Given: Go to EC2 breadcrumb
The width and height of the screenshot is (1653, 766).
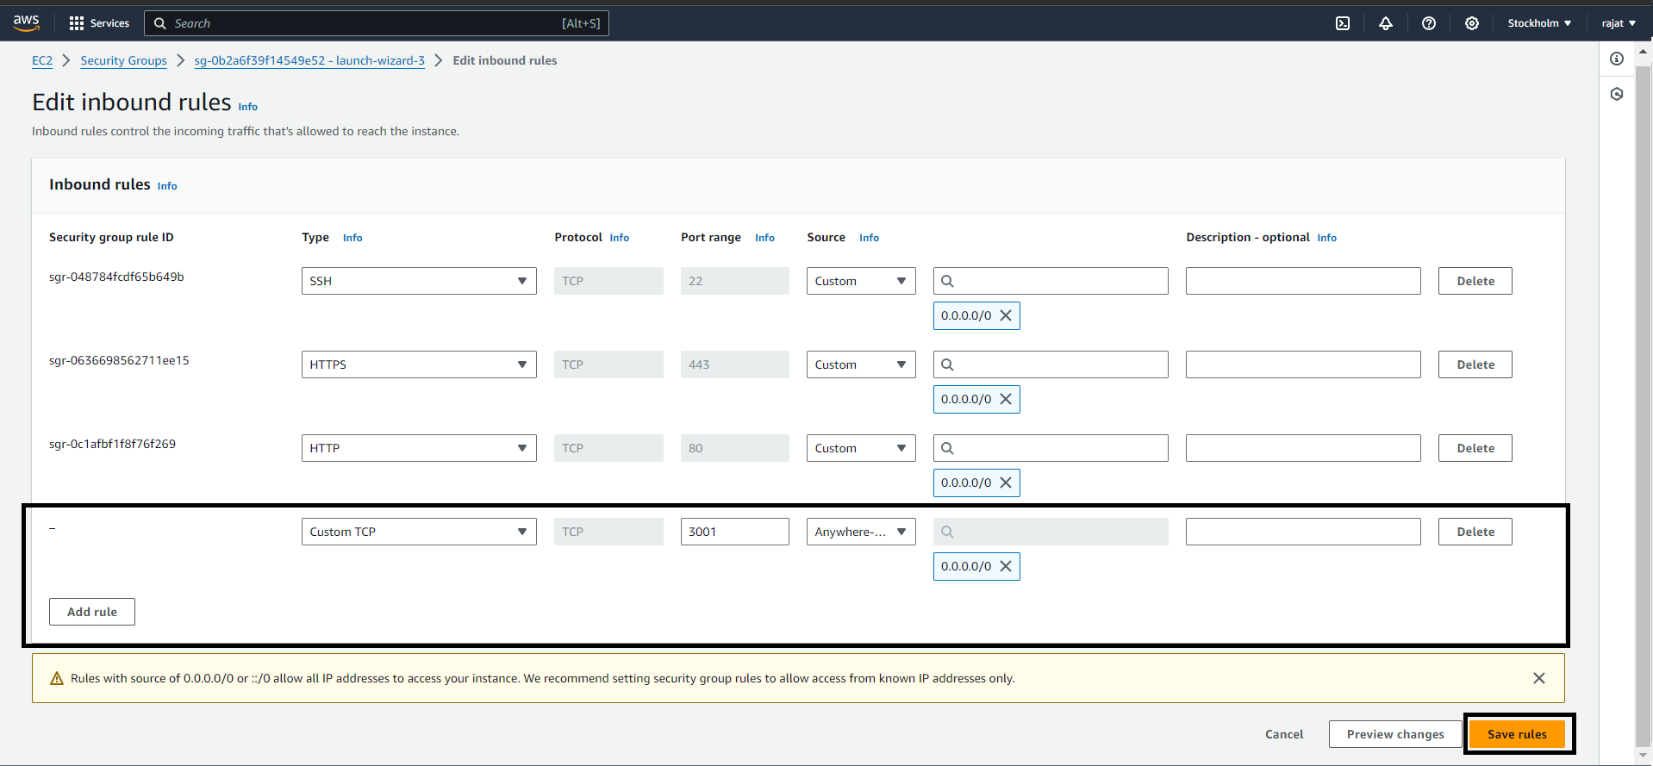Looking at the screenshot, I should point(42,60).
